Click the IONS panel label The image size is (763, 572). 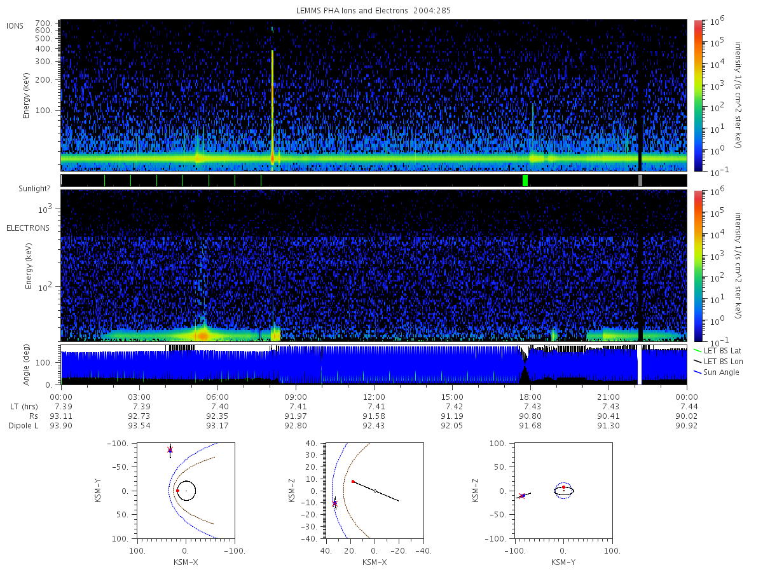(x=16, y=25)
